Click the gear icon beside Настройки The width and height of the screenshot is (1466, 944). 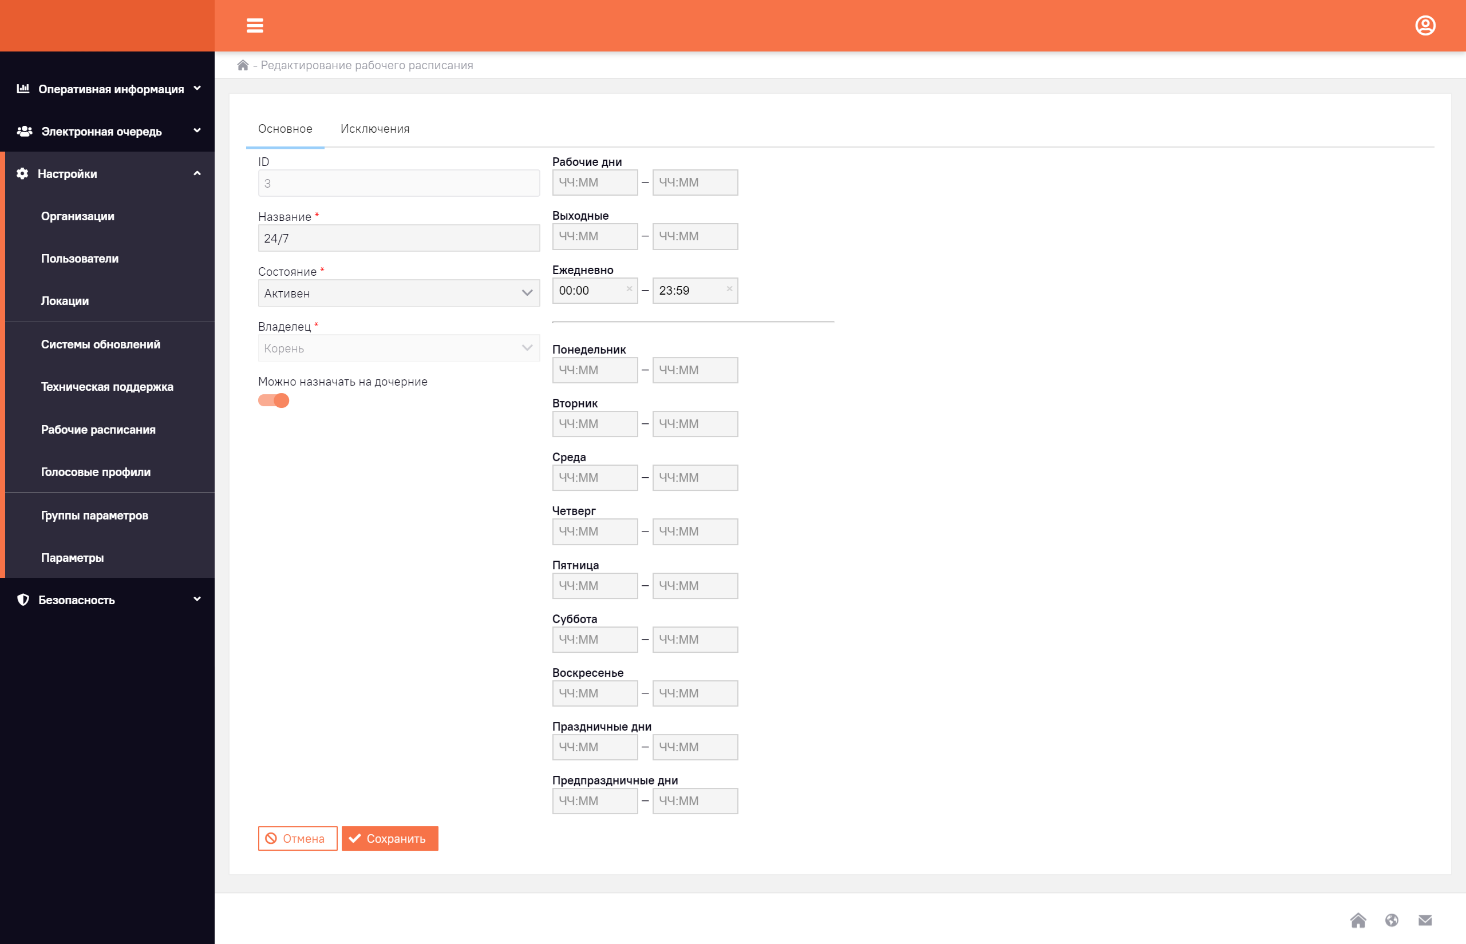pyautogui.click(x=23, y=173)
